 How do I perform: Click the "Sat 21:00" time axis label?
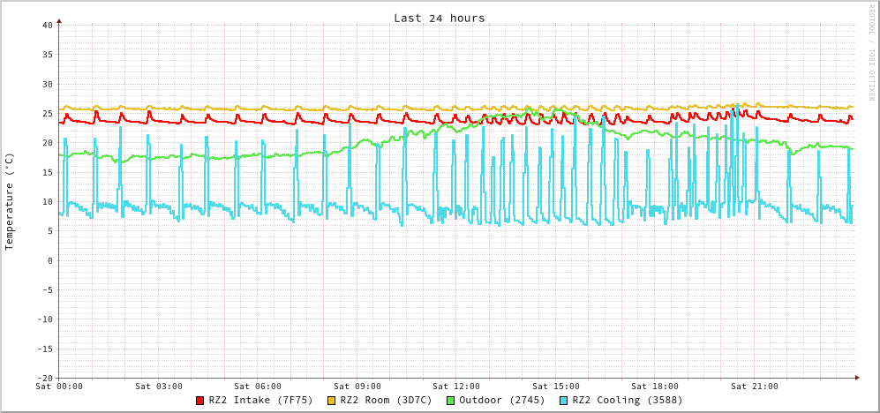pyautogui.click(x=755, y=387)
